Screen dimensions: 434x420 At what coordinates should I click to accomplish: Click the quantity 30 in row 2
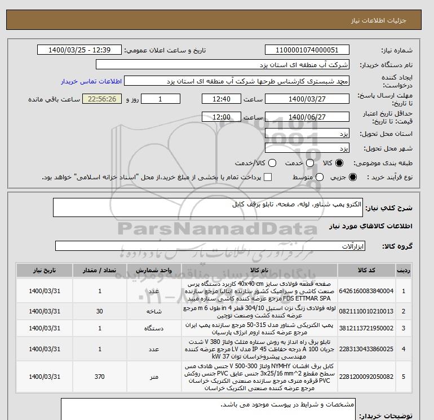100,311
